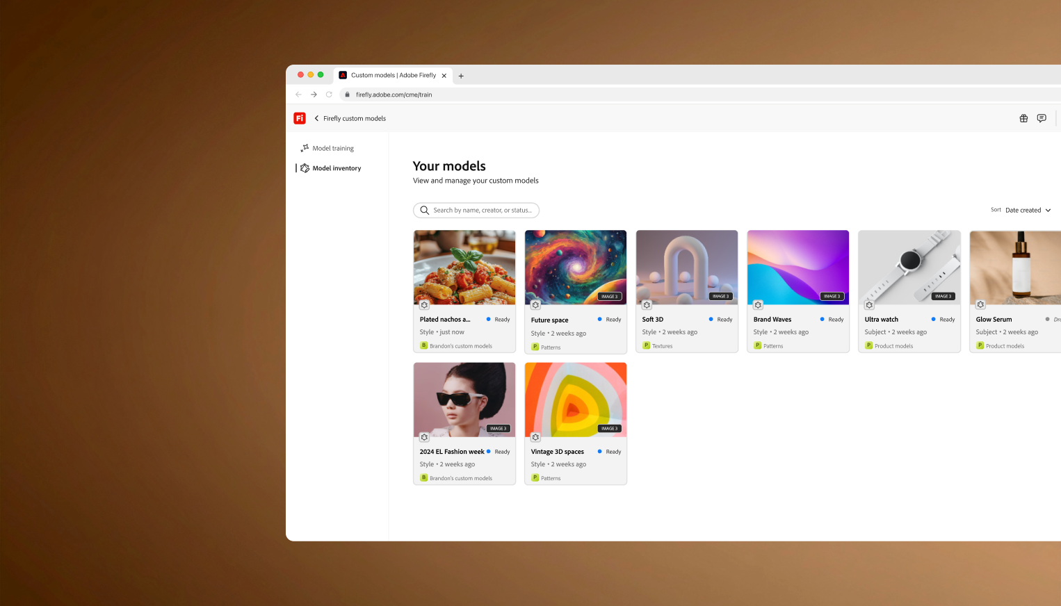Click the Adobe Firefly logo icon
Viewport: 1061px width, 606px height.
click(300, 118)
